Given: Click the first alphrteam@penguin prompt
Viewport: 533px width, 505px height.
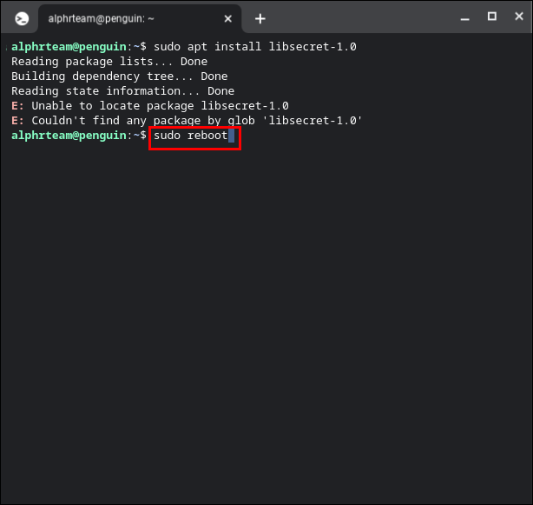Looking at the screenshot, I should click(79, 47).
